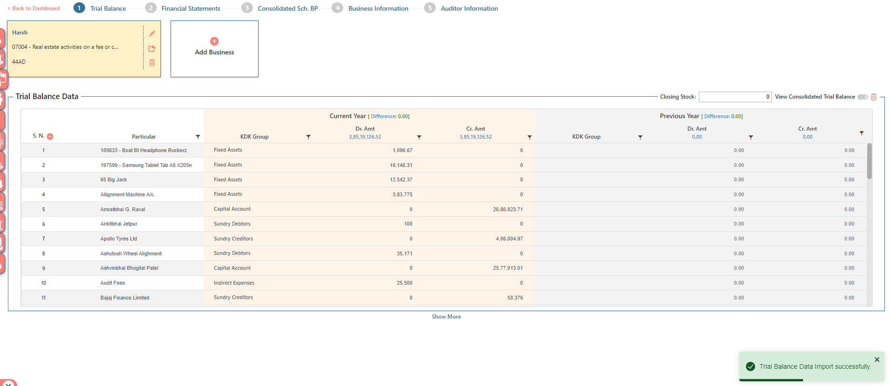Edit the Harsh business card with pencil icon
Screen dimensions: 890x386
152,33
